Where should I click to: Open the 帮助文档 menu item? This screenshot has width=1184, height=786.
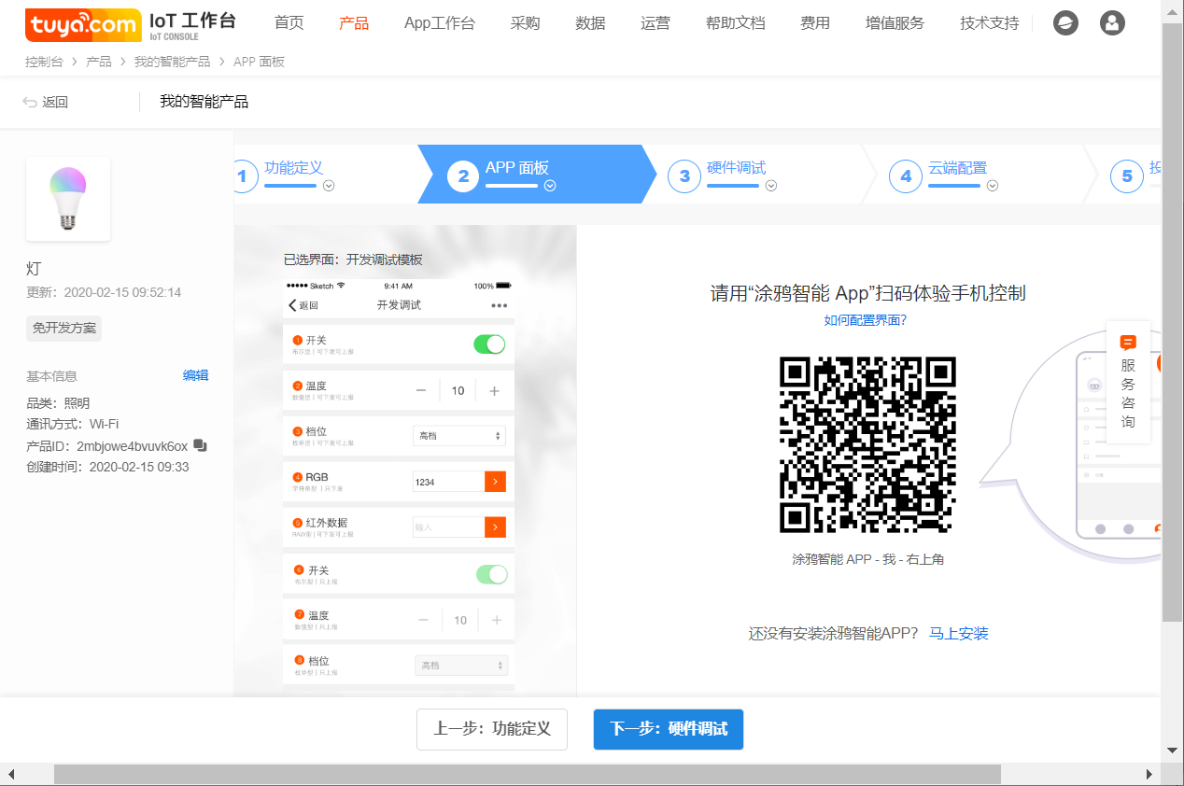tap(736, 23)
